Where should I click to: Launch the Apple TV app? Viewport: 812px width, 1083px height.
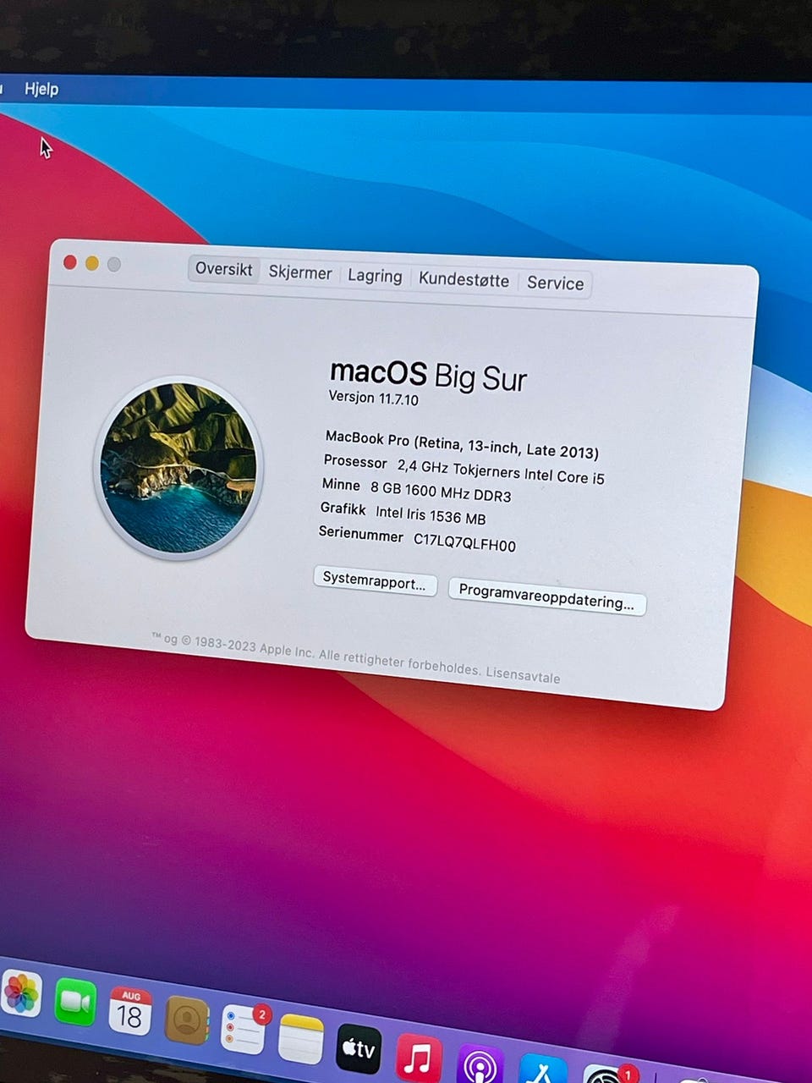[x=359, y=1049]
